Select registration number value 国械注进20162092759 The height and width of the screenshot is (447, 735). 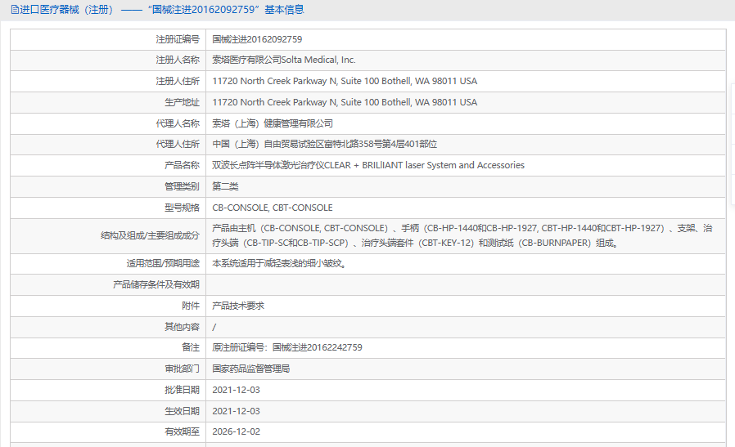[x=257, y=39]
